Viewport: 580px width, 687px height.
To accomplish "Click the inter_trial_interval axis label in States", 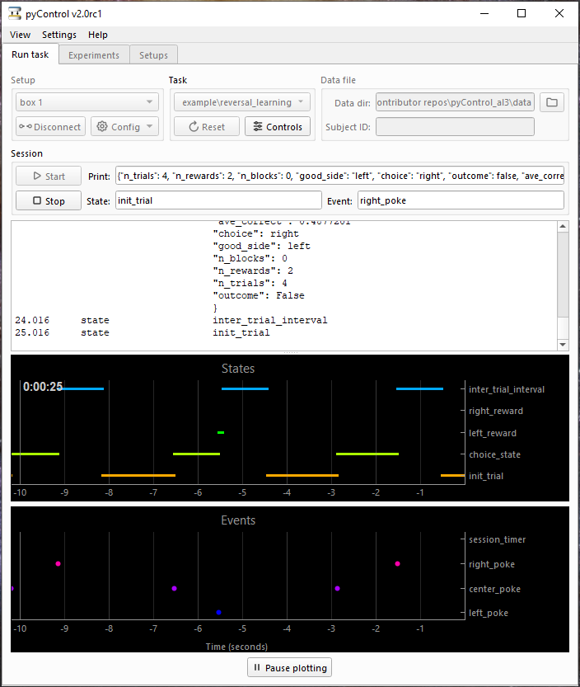I will [507, 389].
